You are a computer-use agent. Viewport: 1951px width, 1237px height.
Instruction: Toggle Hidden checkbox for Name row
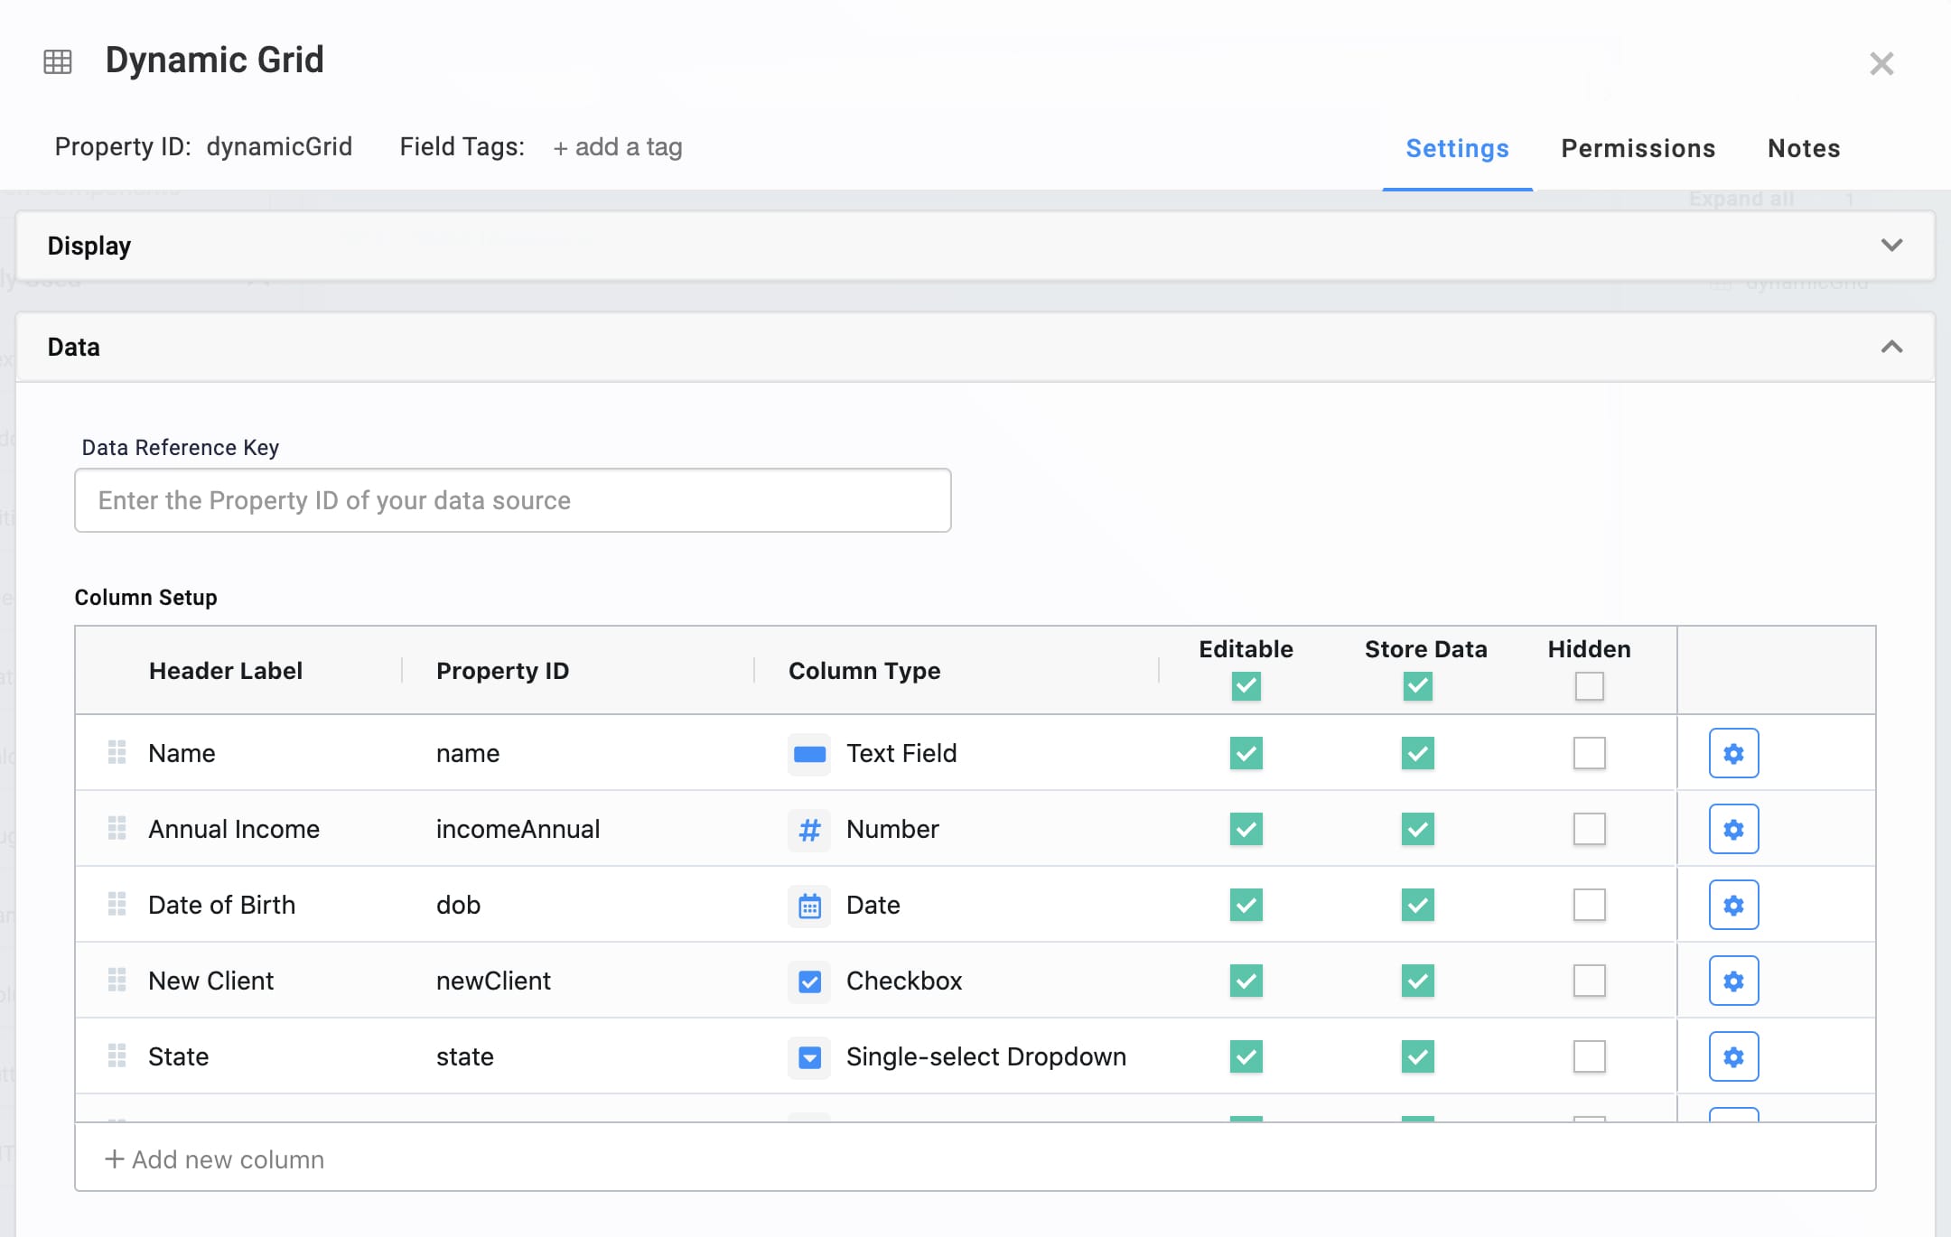pos(1589,753)
